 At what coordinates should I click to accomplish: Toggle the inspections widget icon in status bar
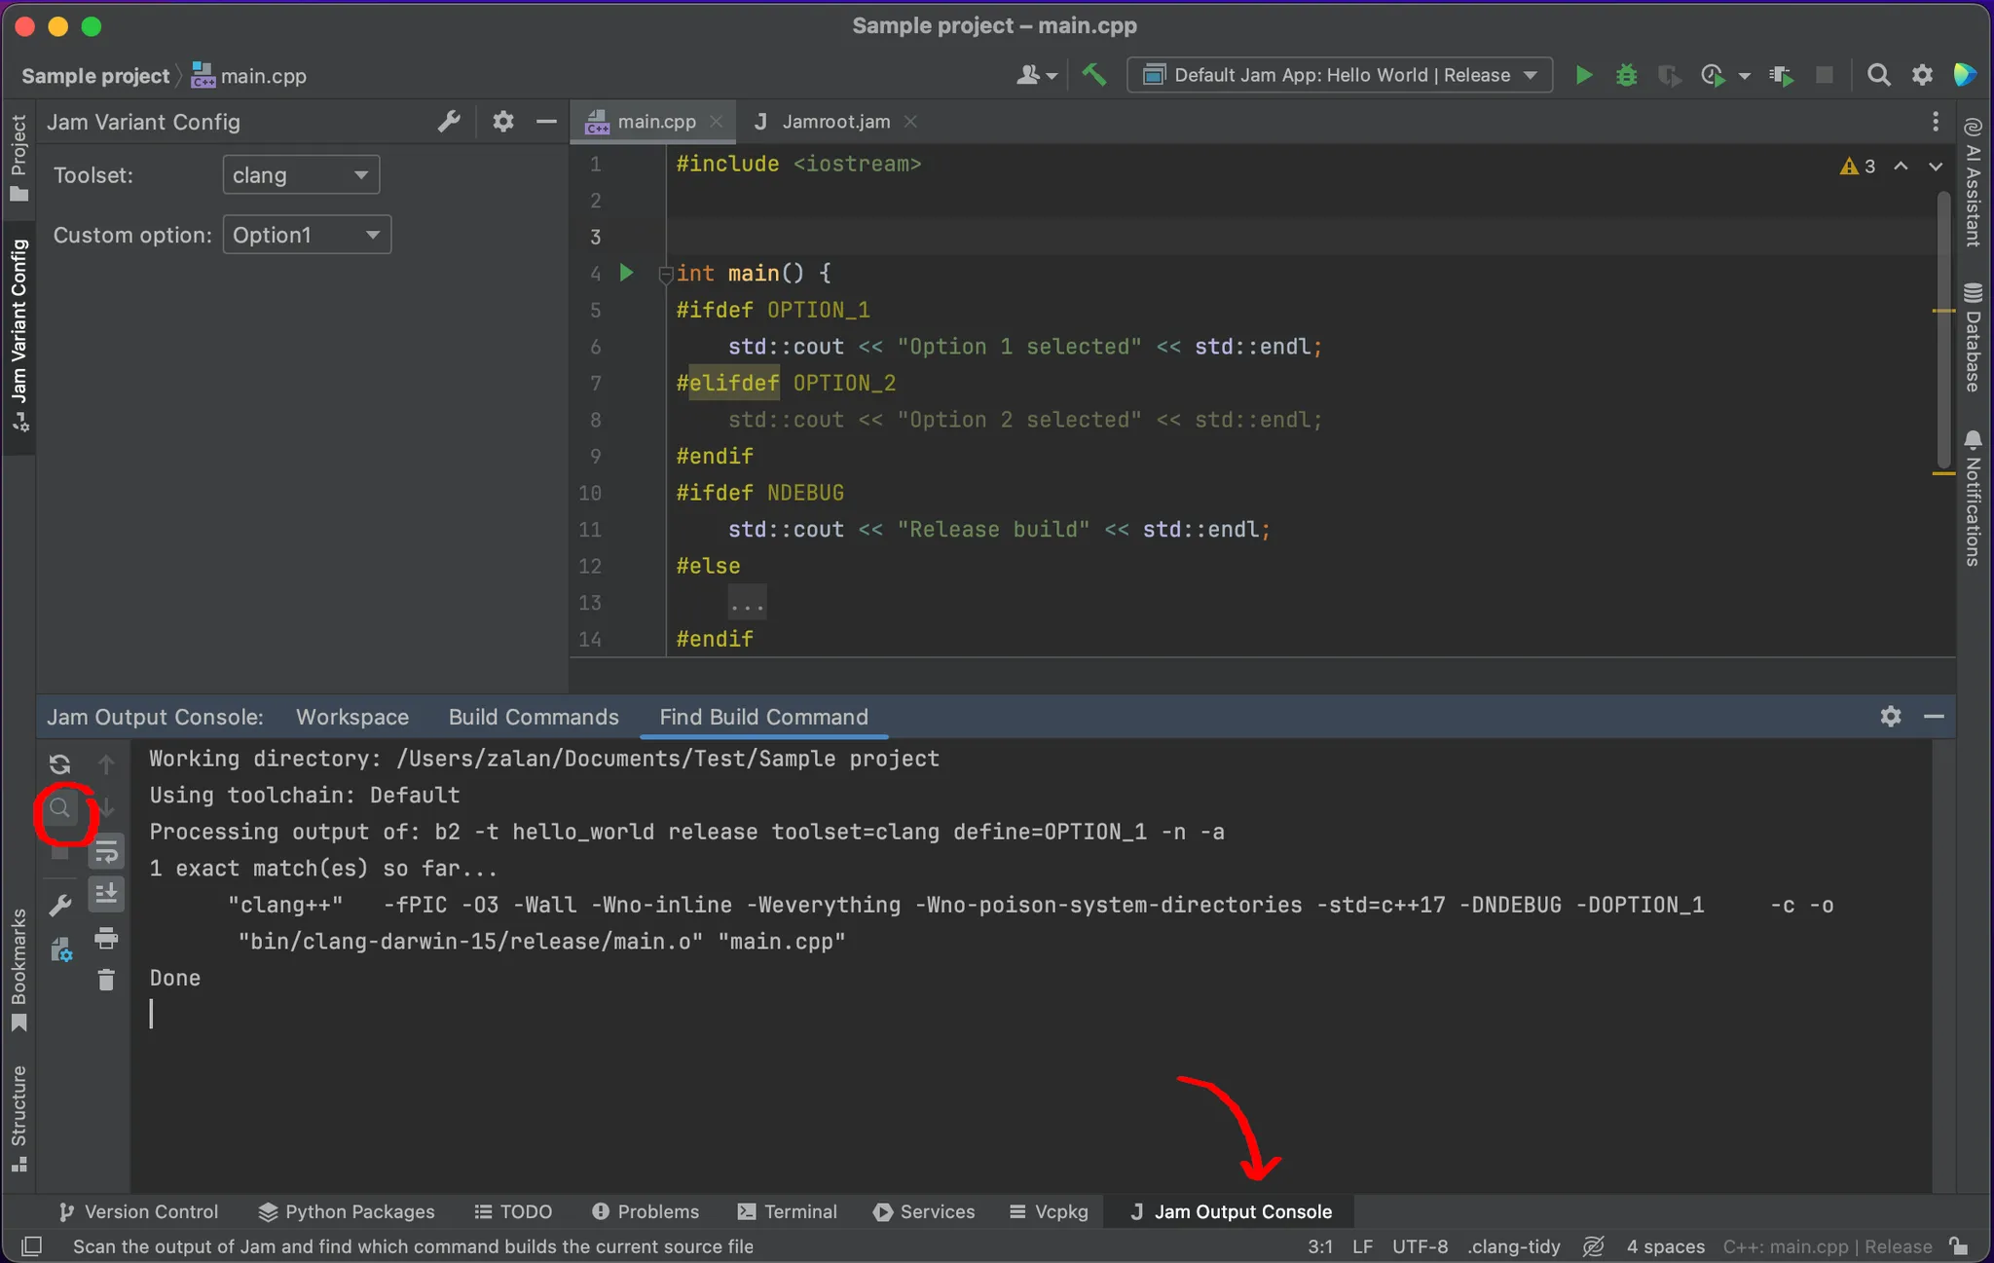[1593, 1246]
